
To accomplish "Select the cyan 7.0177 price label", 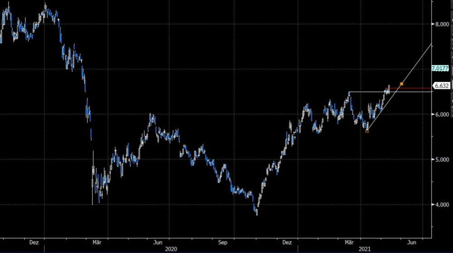I will click(440, 68).
